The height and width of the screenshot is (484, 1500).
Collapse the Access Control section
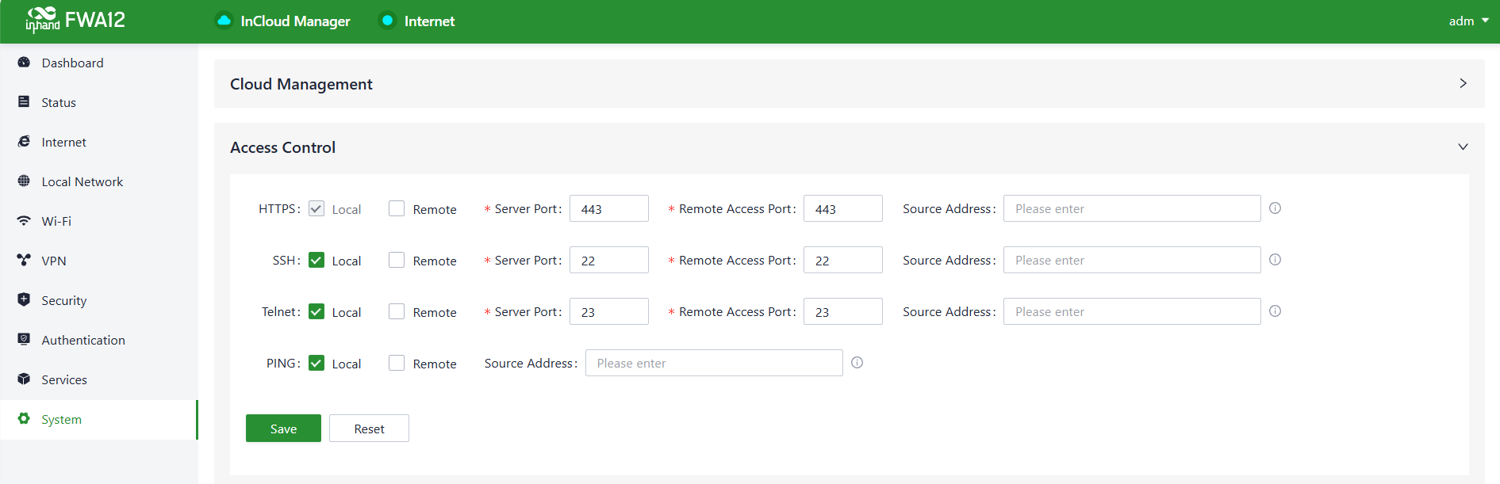1463,147
